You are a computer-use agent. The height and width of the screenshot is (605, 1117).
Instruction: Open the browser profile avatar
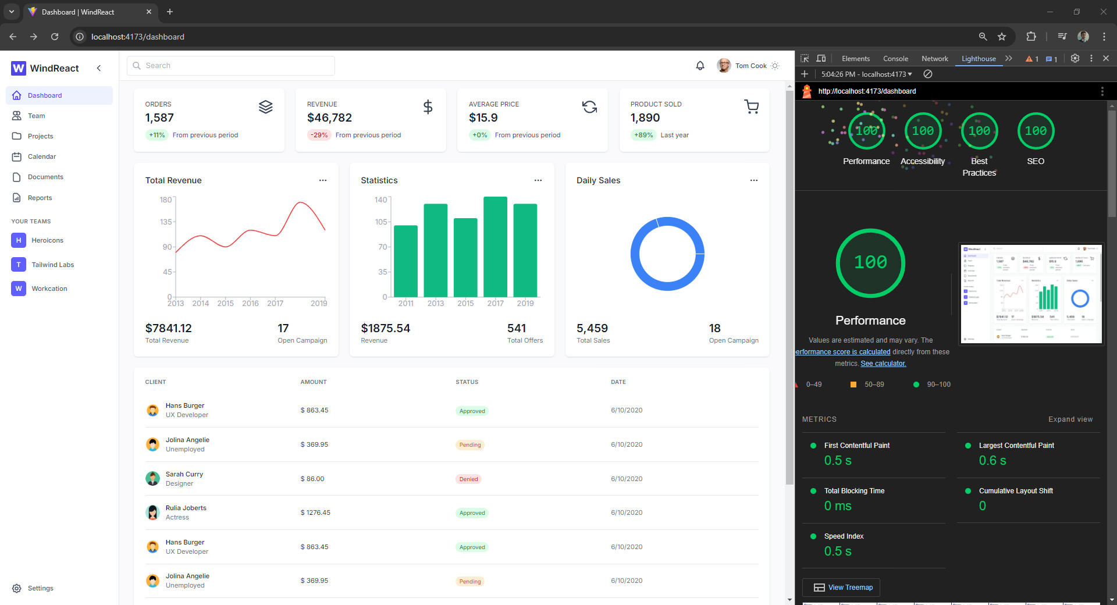[1083, 37]
